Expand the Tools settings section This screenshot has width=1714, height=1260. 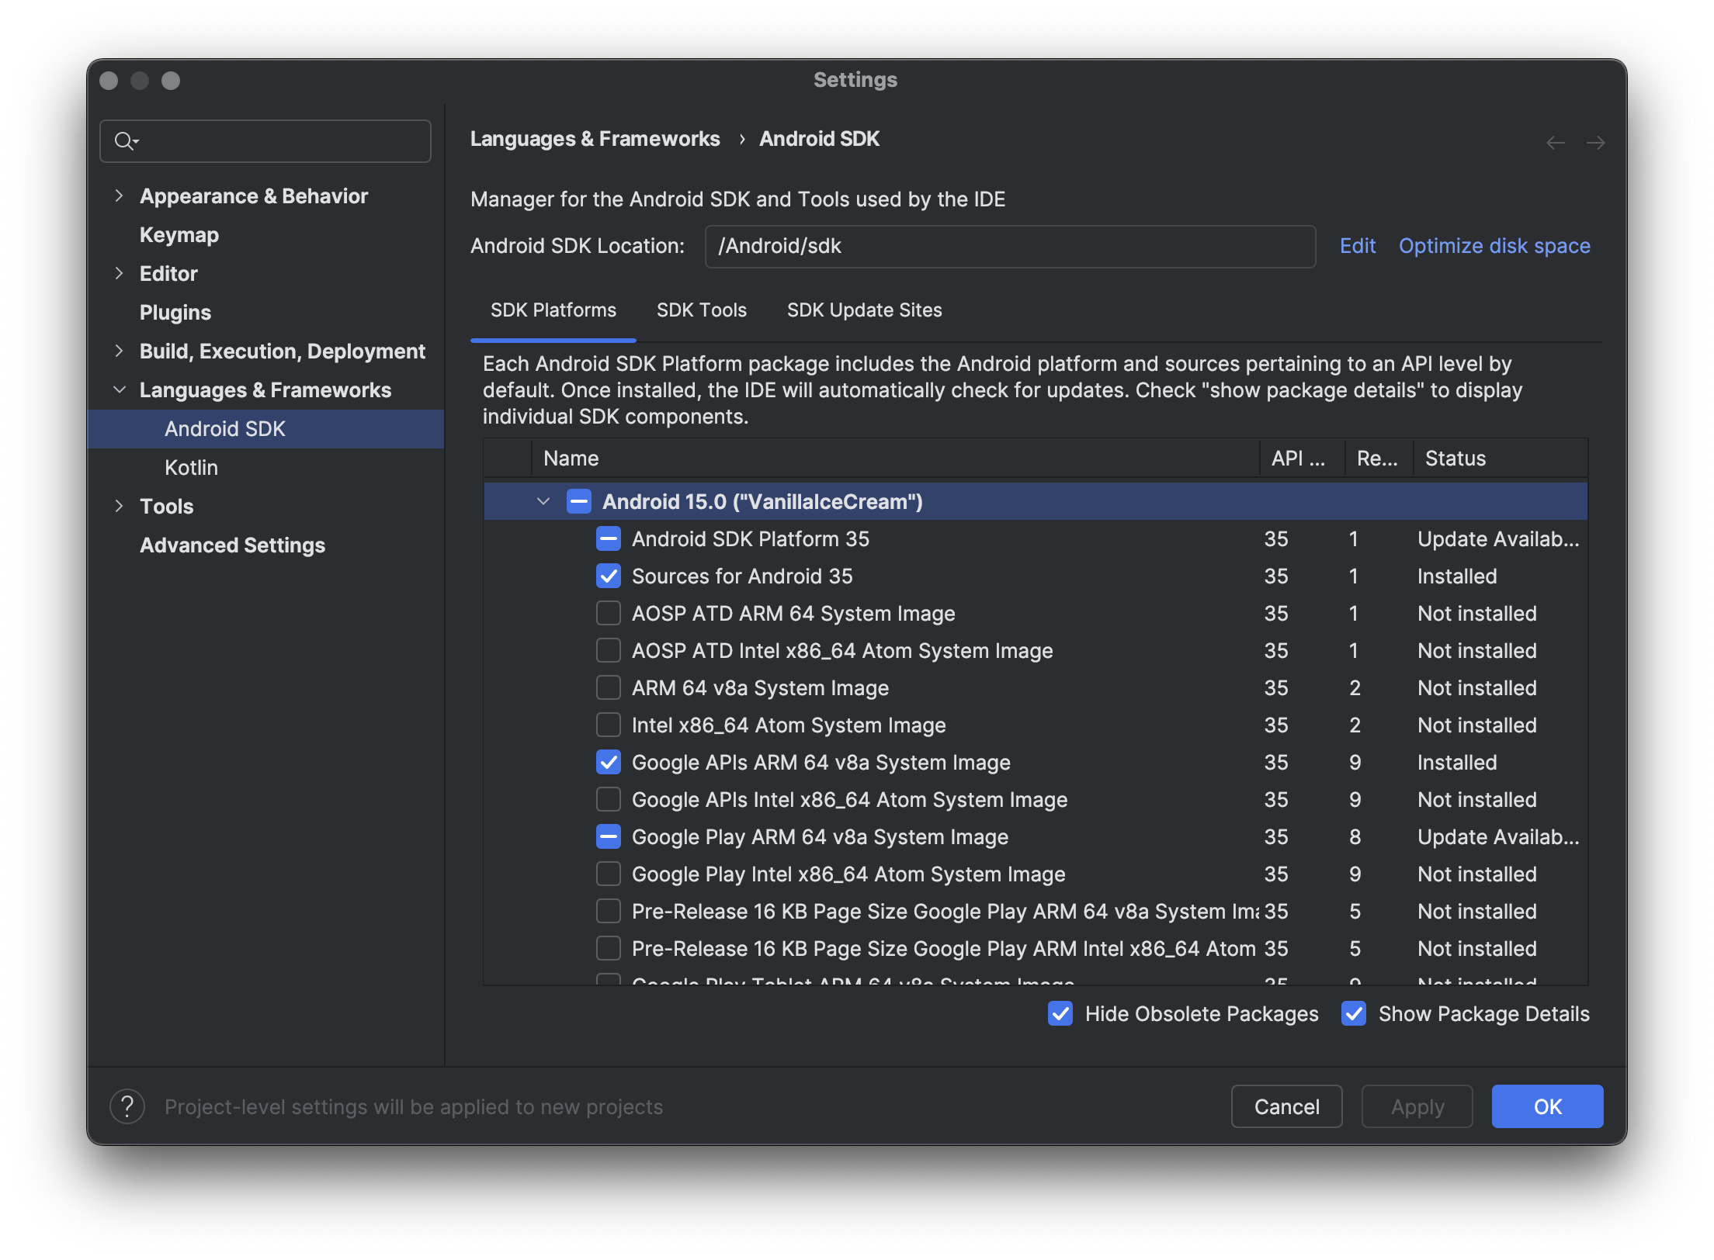tap(119, 506)
